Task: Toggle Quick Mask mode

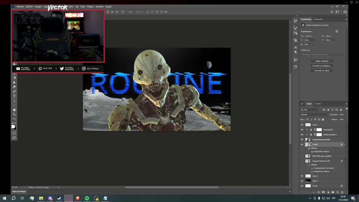Action: 14,133
